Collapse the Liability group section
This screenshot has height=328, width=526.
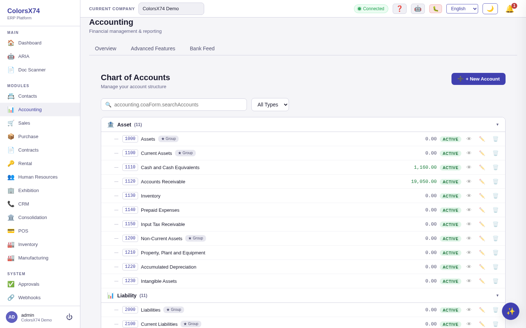click(x=303, y=296)
